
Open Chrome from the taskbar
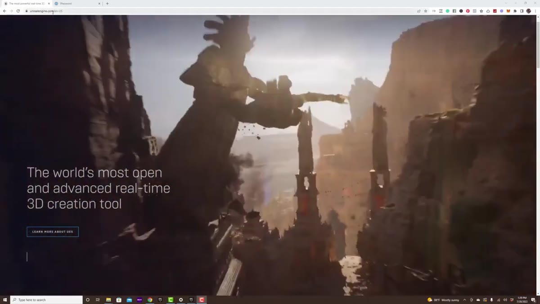click(150, 300)
